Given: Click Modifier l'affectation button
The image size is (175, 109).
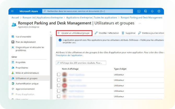Looking at the screenshot, I should pos(107,33).
